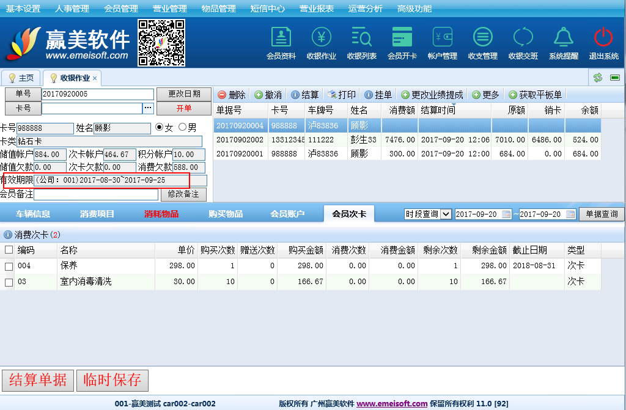This screenshot has height=410, width=626.
Task: Check the box for item 004 保养
Action: [9, 266]
